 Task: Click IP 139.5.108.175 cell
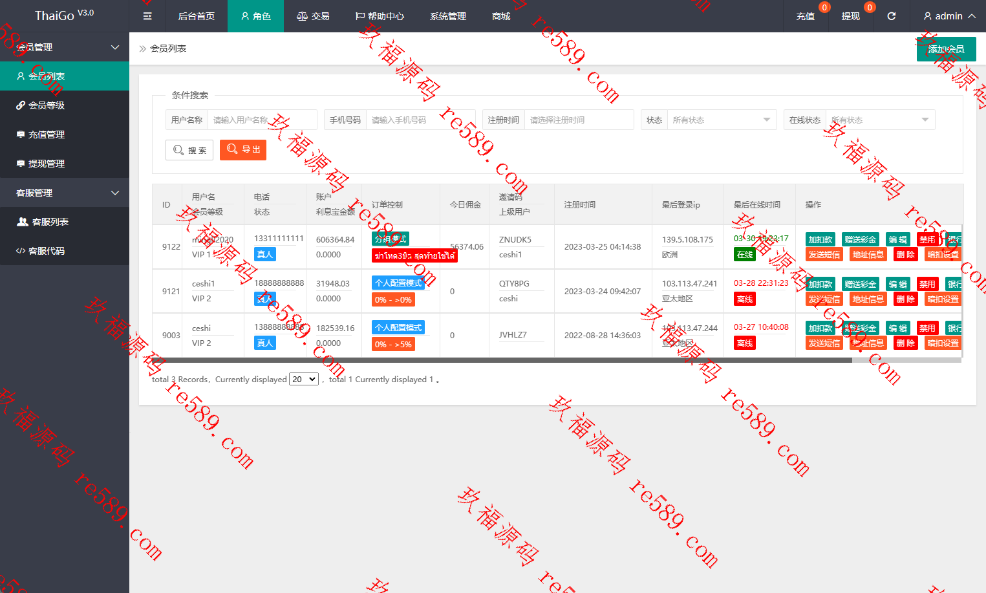tap(687, 239)
